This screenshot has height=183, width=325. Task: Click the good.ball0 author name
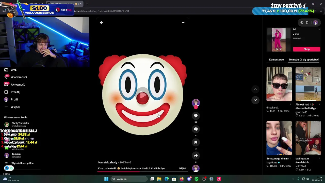(x=301, y=112)
